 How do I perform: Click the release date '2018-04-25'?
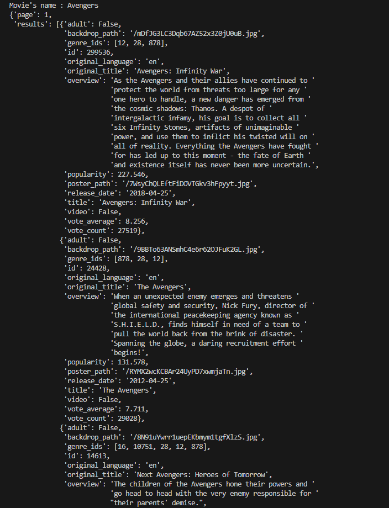click(x=150, y=193)
